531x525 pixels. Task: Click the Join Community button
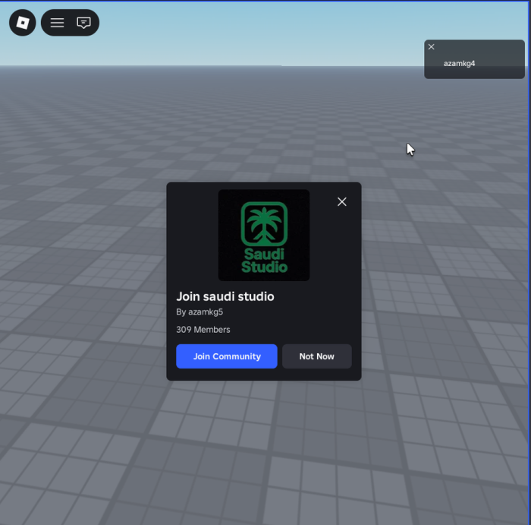[227, 356]
